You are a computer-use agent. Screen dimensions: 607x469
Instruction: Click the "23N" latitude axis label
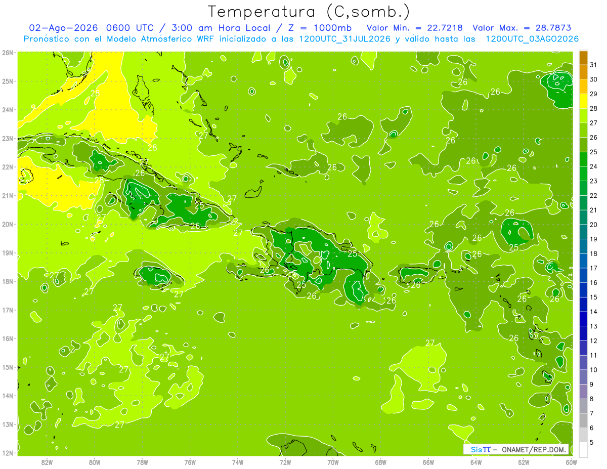[8, 138]
